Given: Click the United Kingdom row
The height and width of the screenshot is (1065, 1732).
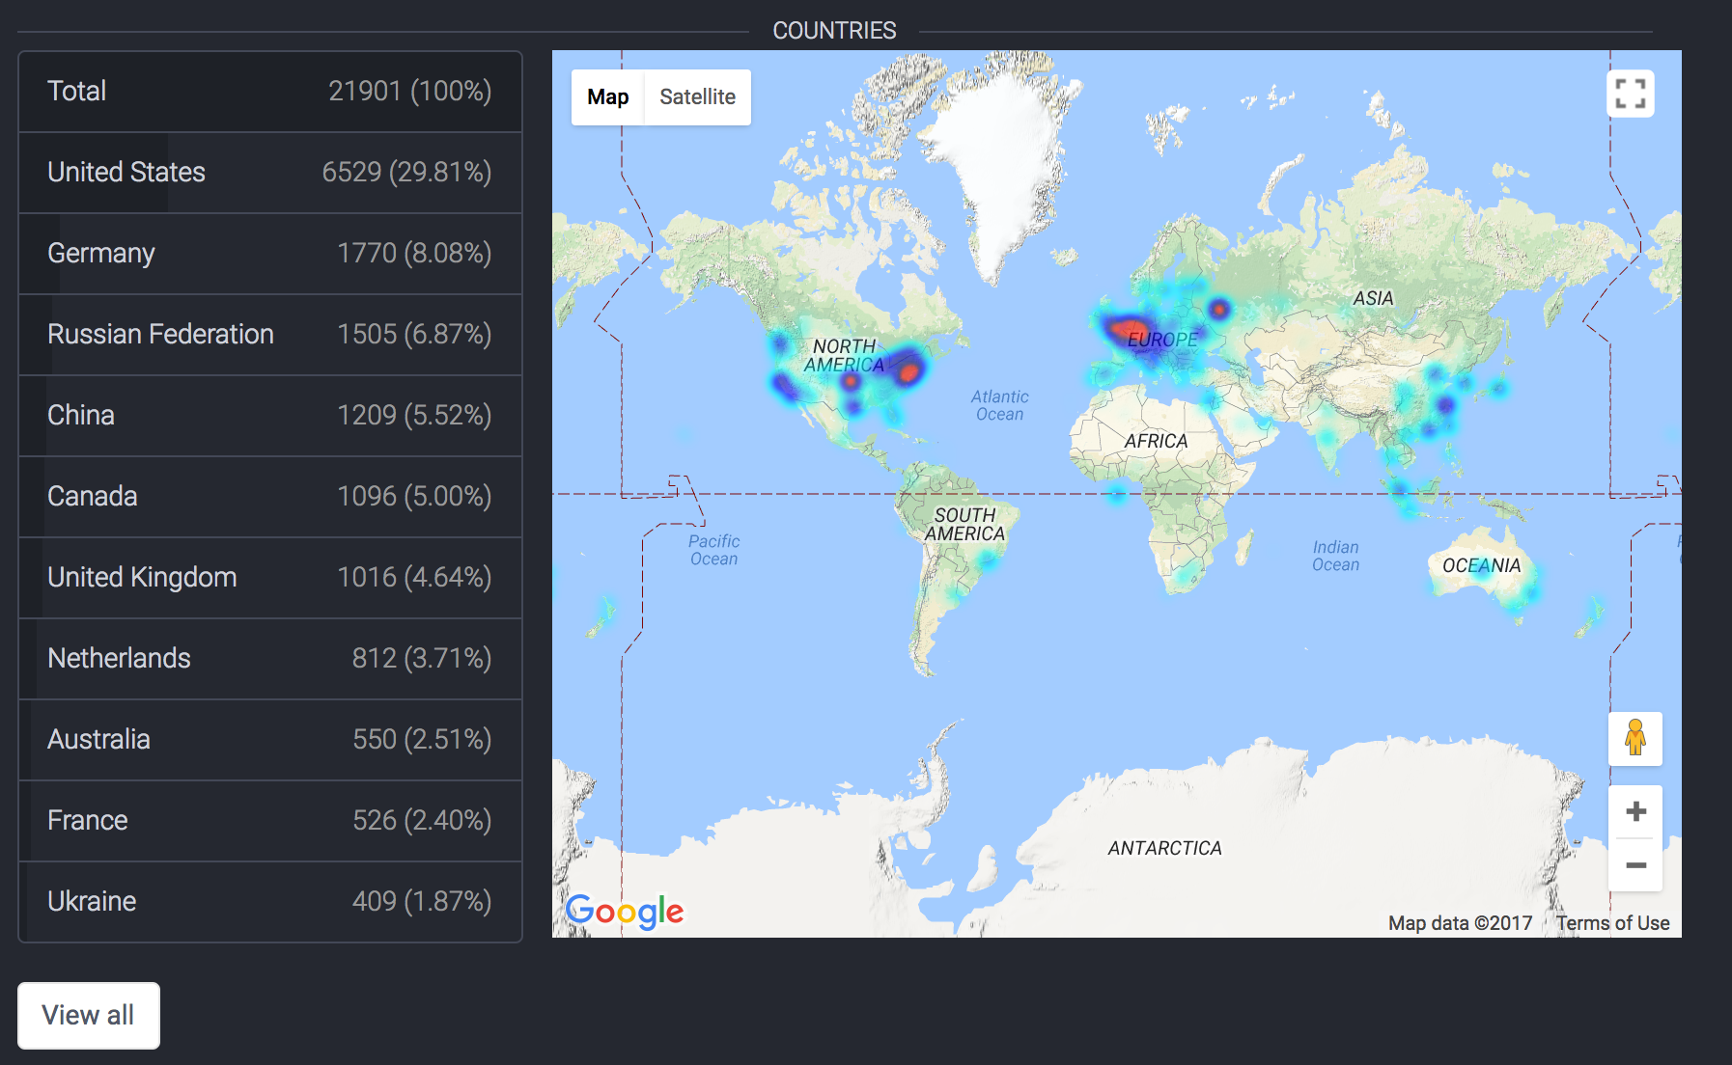Looking at the screenshot, I should (x=270, y=578).
